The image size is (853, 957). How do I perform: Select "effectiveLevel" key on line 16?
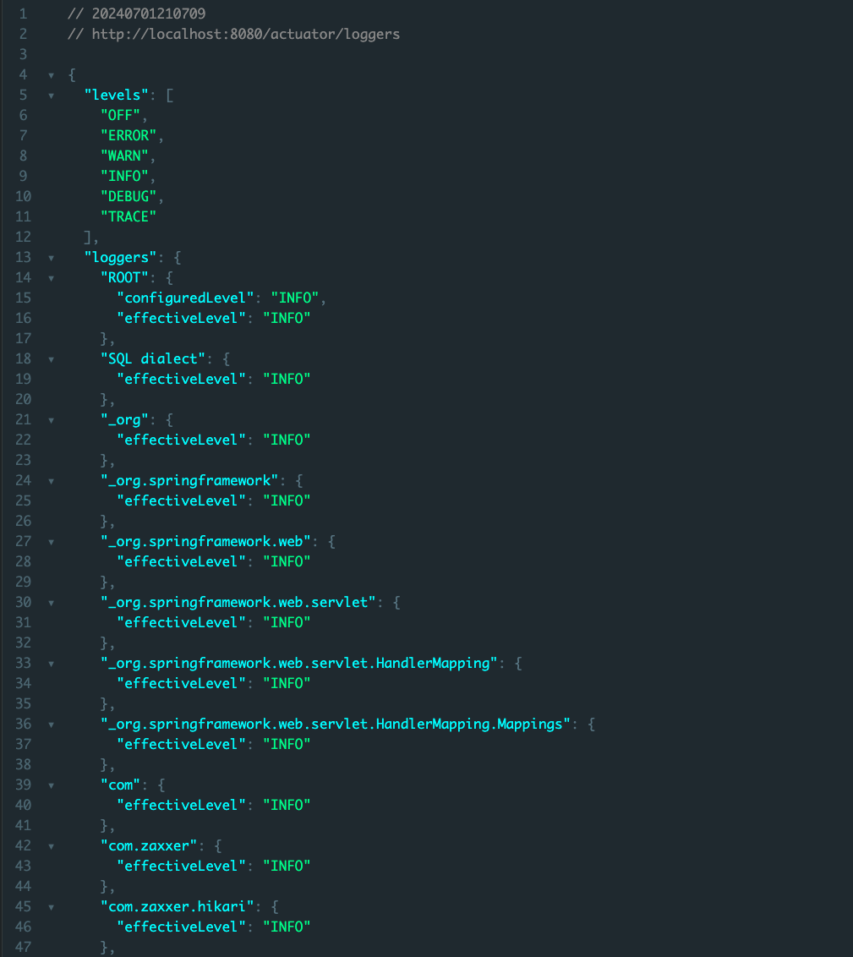pos(181,318)
